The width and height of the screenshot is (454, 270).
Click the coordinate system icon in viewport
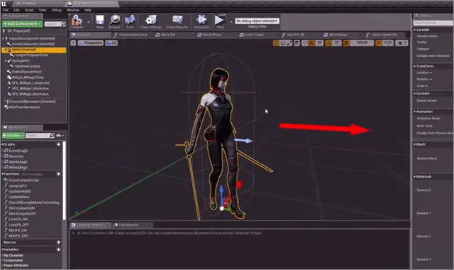click(x=297, y=43)
